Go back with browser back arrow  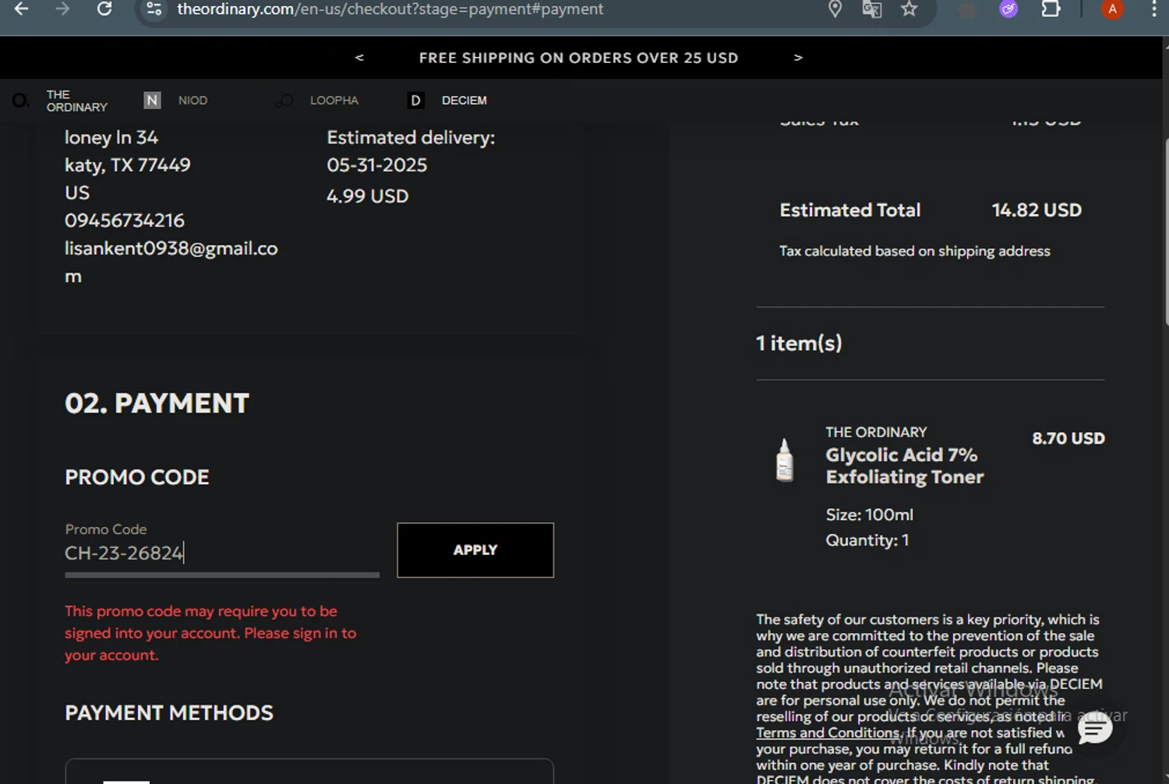tap(22, 9)
